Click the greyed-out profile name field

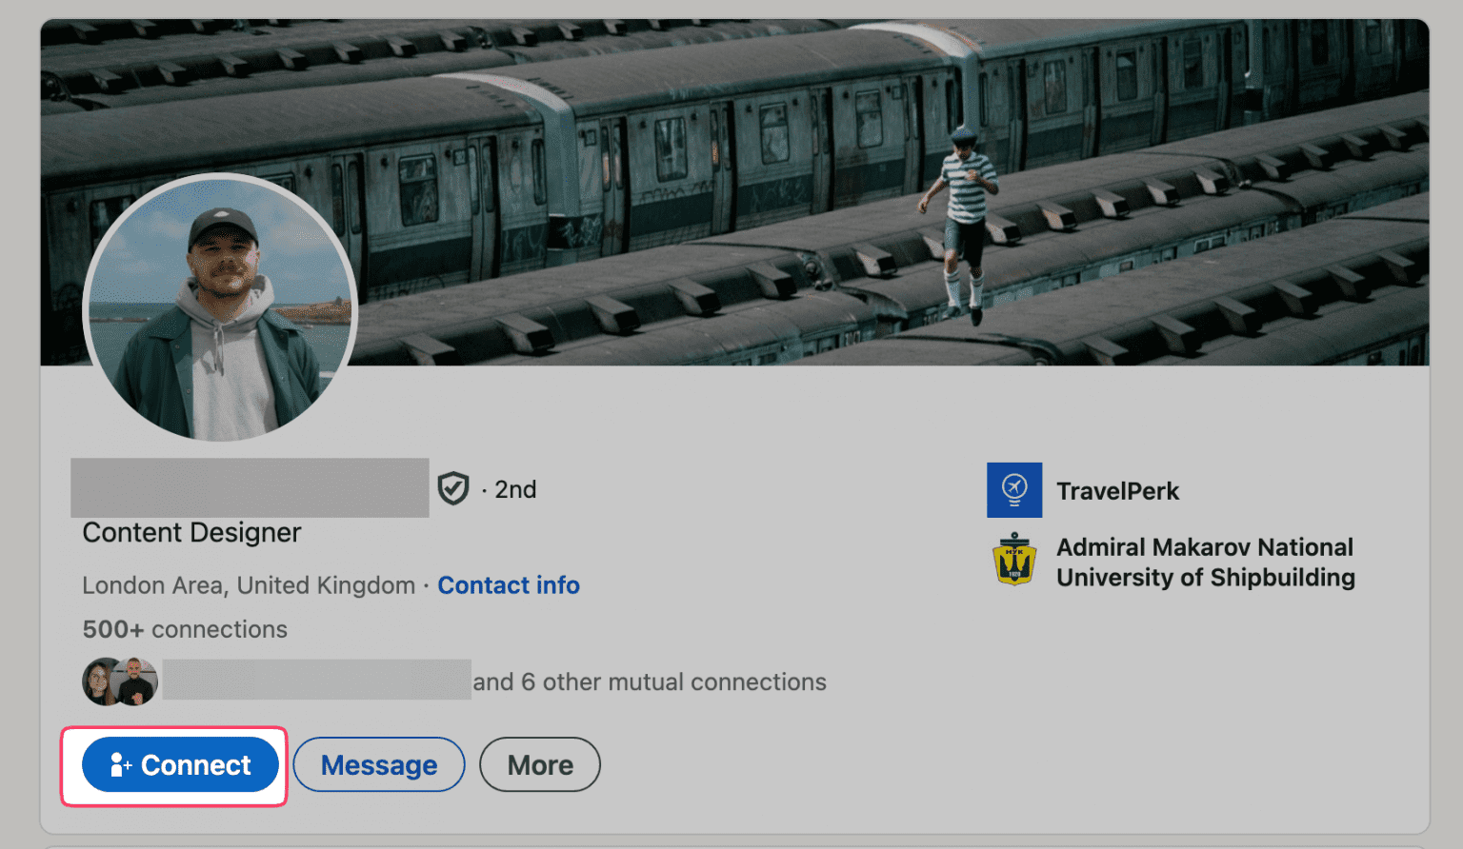(250, 488)
